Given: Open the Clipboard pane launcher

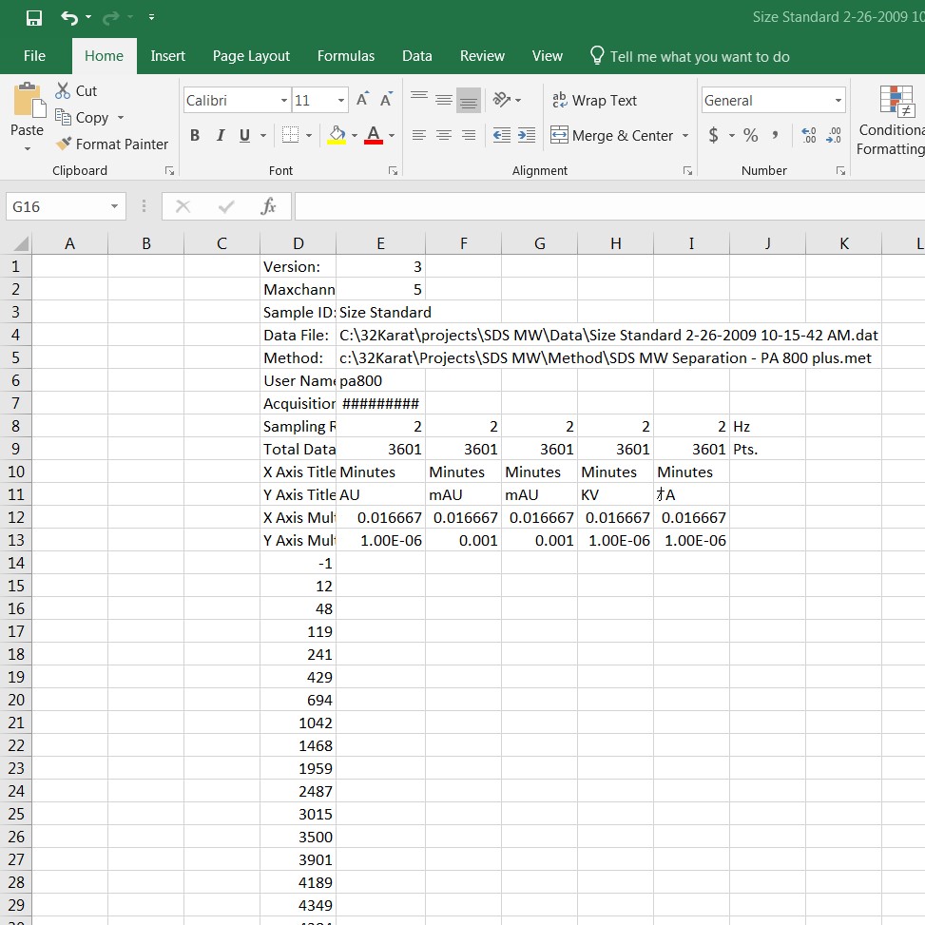Looking at the screenshot, I should click(170, 171).
